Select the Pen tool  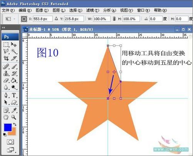(6, 95)
